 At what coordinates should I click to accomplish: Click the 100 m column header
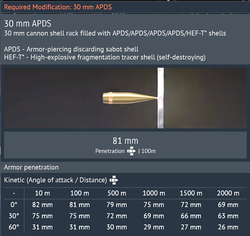(x=79, y=193)
